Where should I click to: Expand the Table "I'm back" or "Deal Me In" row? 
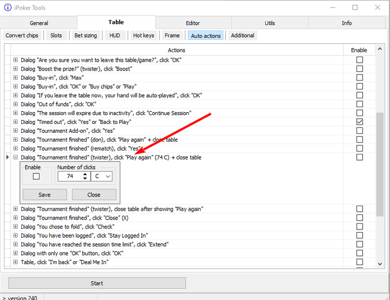coord(16,262)
